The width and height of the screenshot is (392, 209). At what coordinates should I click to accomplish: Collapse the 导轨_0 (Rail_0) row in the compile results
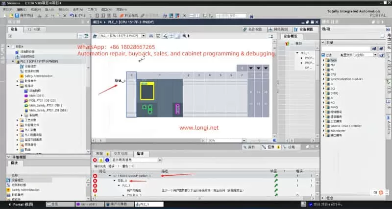pos(115,181)
